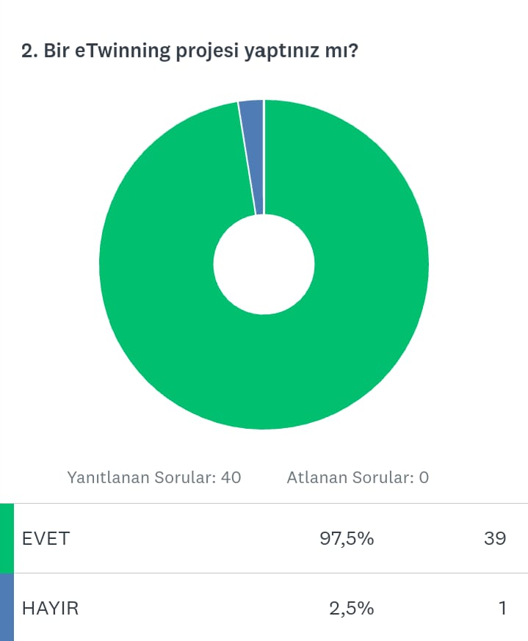The image size is (528, 641).
Task: Click the word "Bir" in the question heading
Action: tap(57, 51)
